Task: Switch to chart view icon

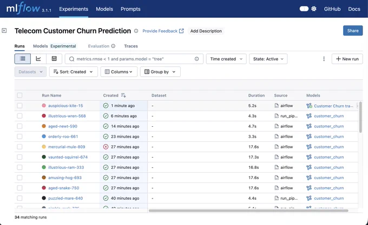Action: click(38, 59)
